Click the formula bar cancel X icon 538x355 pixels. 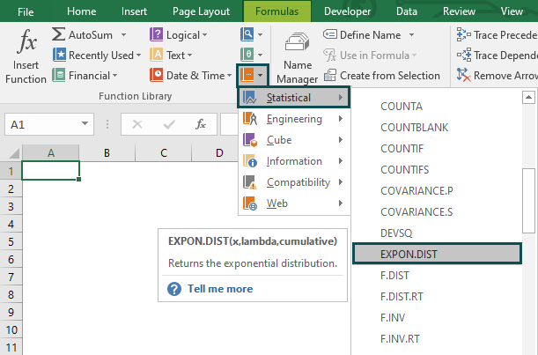tap(137, 124)
